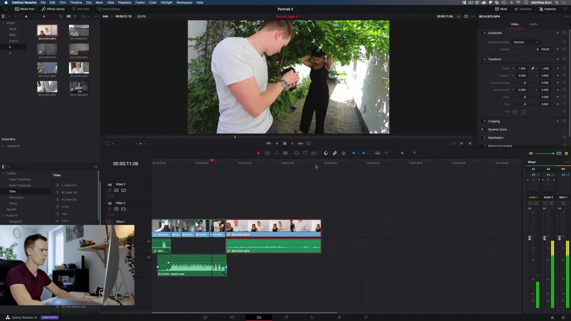This screenshot has height=321, width=571.
Task: Select the Blade Edit Mode tool
Action: pos(285,153)
